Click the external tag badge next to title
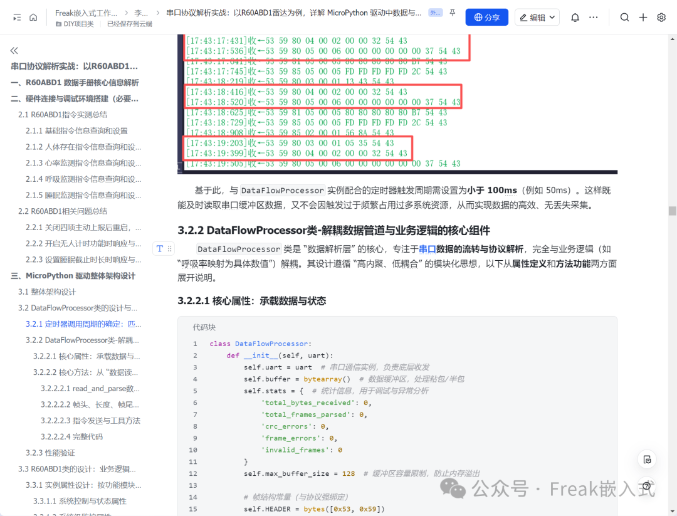 coord(435,13)
